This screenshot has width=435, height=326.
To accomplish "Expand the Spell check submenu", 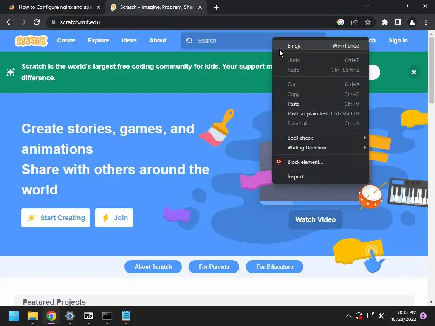I will [x=321, y=138].
